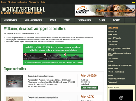Open the ATN PS-22 nachtkijker banner
Image resolution: width=136 pixels, height=101 pixels.
[53, 55]
